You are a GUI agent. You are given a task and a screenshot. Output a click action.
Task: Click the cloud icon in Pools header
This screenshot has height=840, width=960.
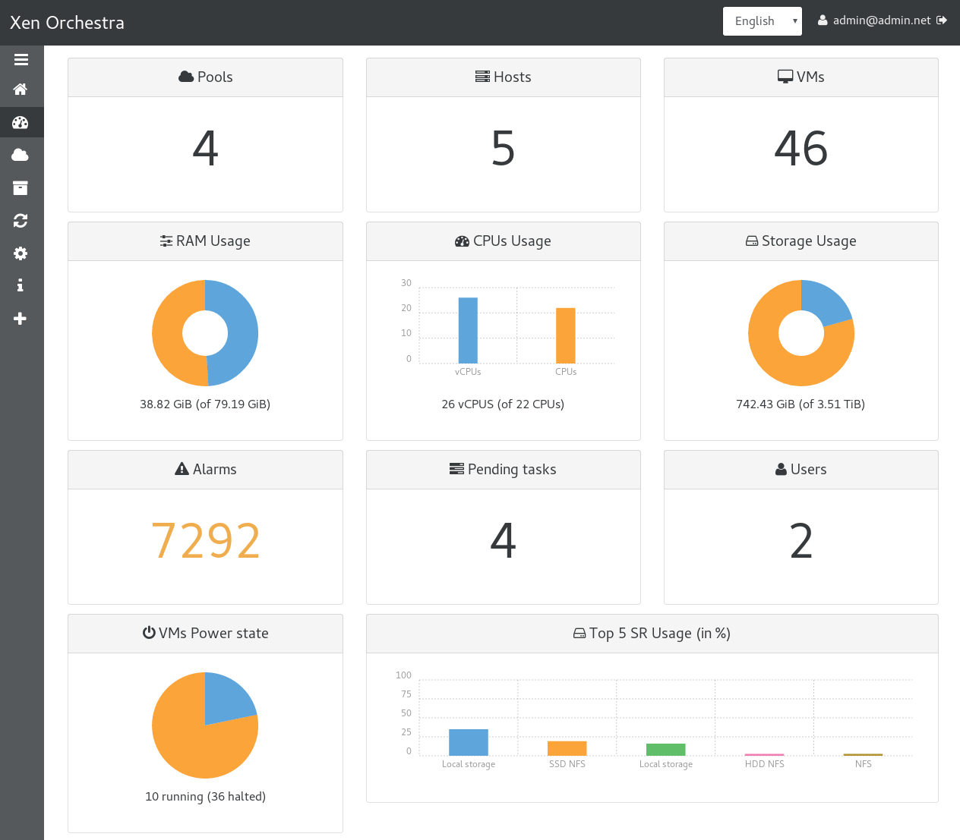coord(186,77)
